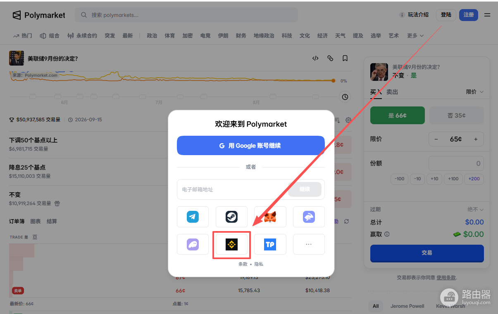Click the 玩法介绍 info icon
The height and width of the screenshot is (314, 498).
pos(402,15)
